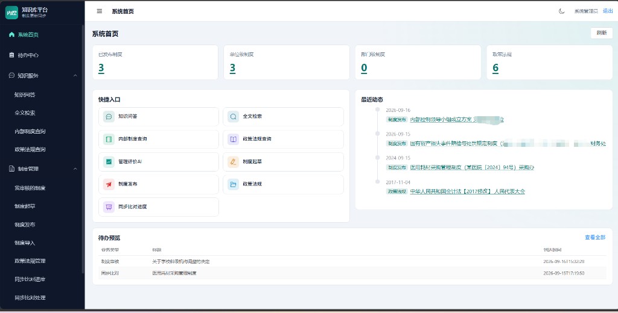Screen dimensions: 618x313
Task: Click timestamp 2026-09-16T15:32:28
Action: tap(564, 261)
